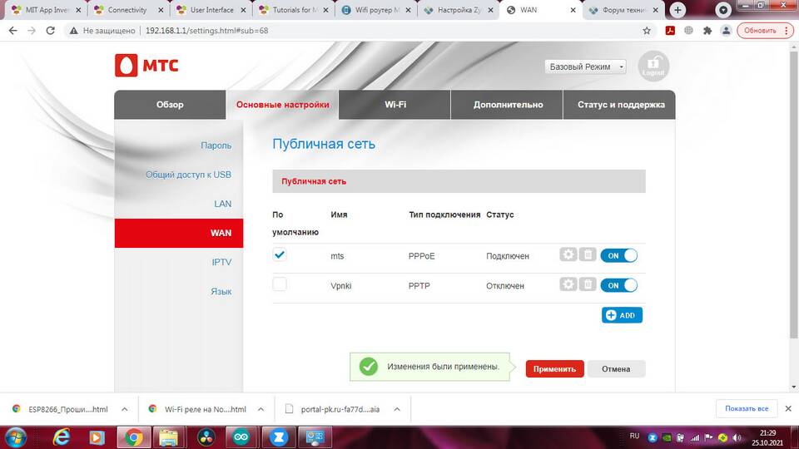The image size is (799, 449).
Task: Switch to Форум browser tab
Action: click(x=623, y=10)
